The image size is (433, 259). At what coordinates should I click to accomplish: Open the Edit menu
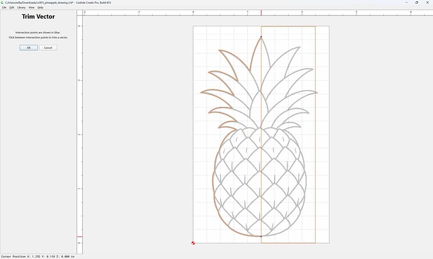[11, 8]
